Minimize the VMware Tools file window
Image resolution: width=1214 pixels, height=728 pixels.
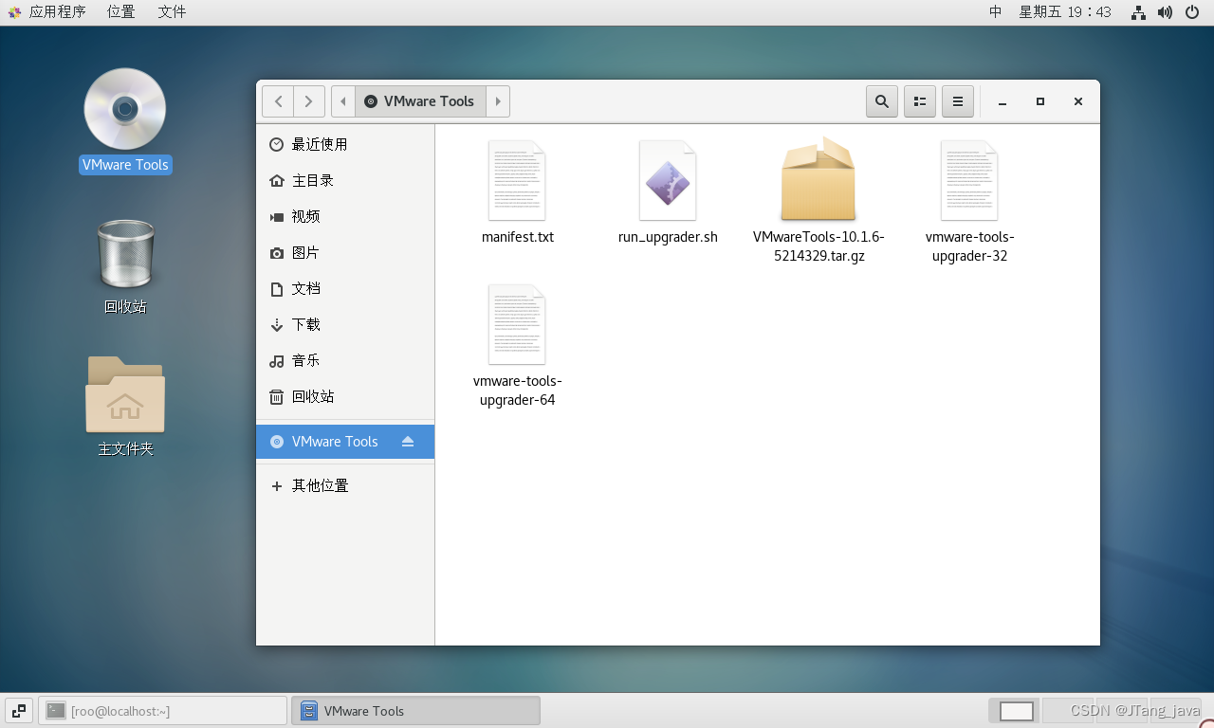[x=1002, y=101]
